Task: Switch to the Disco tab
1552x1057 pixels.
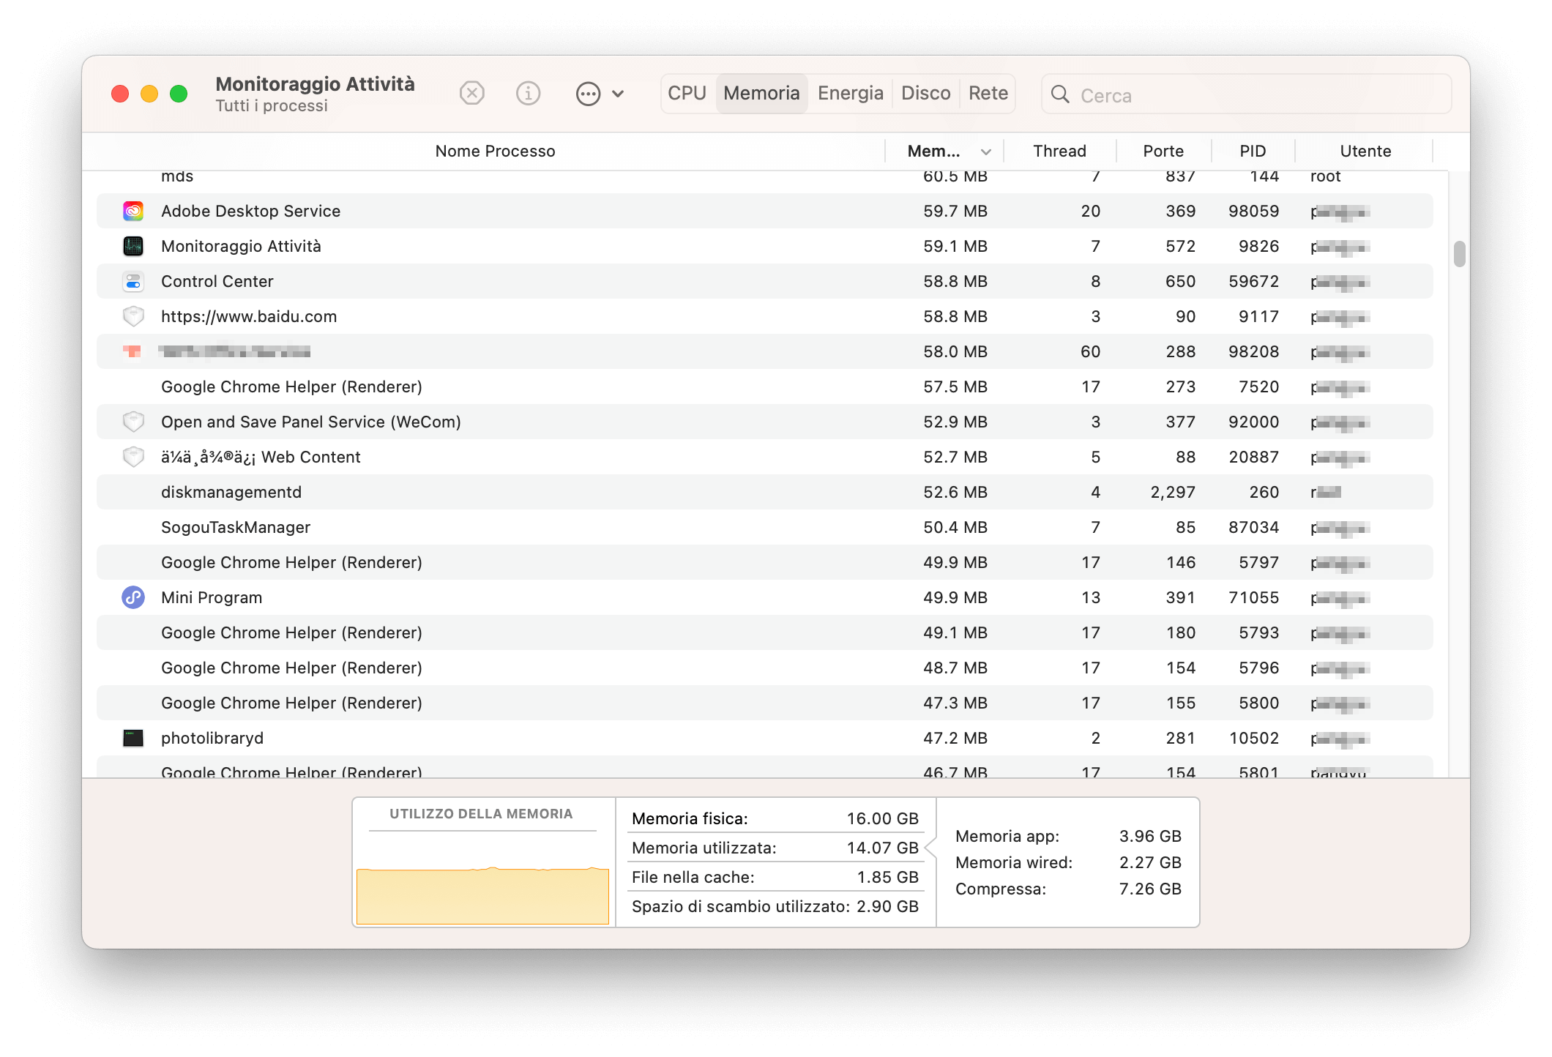Action: pyautogui.click(x=925, y=94)
